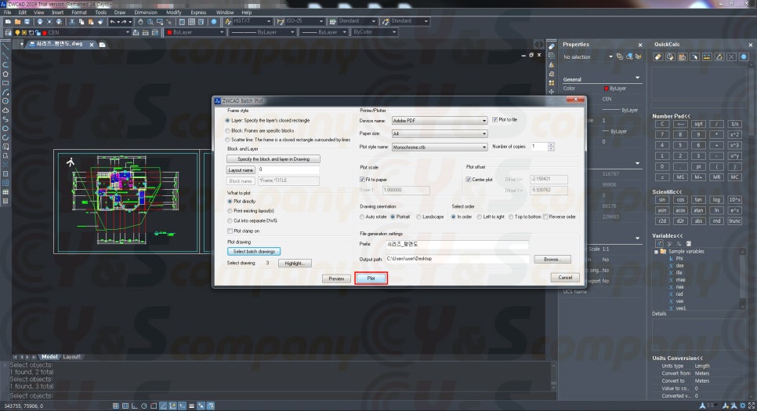Click QuickCalc help blue circle icon
Screen dimensions: 757x411
744,57
